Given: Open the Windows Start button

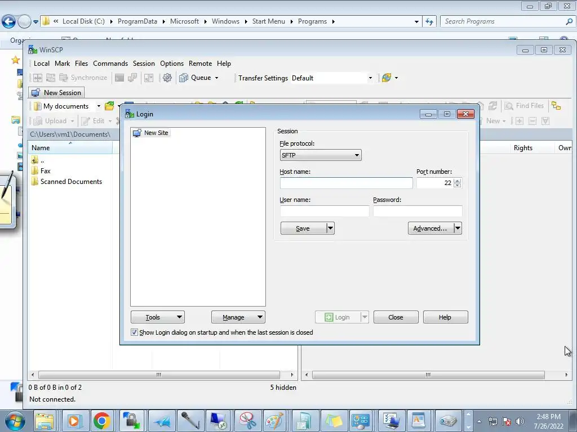Looking at the screenshot, I should click(x=15, y=421).
